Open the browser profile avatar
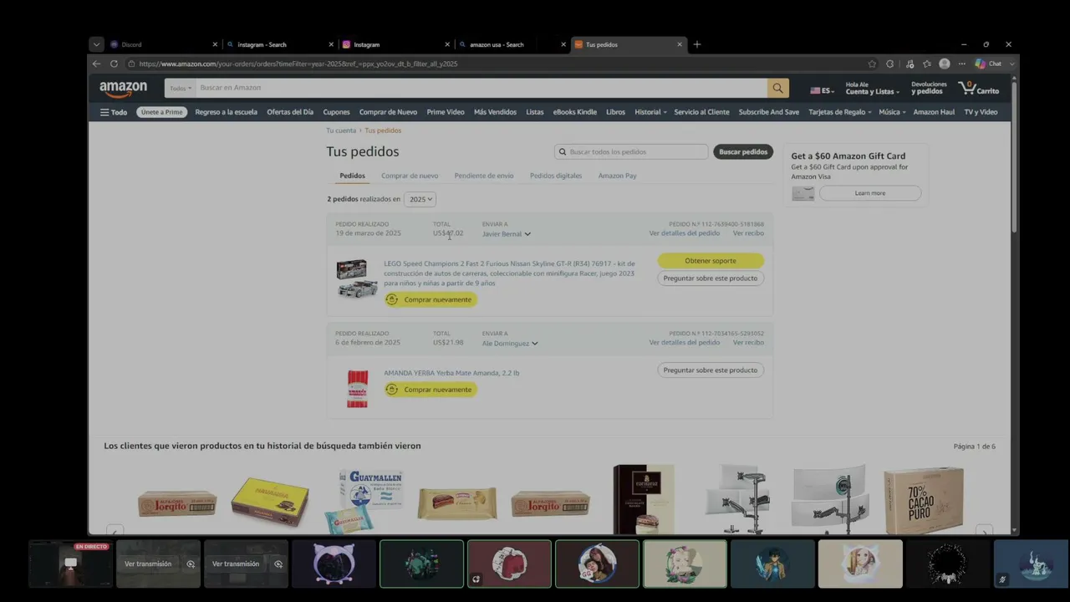The width and height of the screenshot is (1070, 602). click(945, 64)
